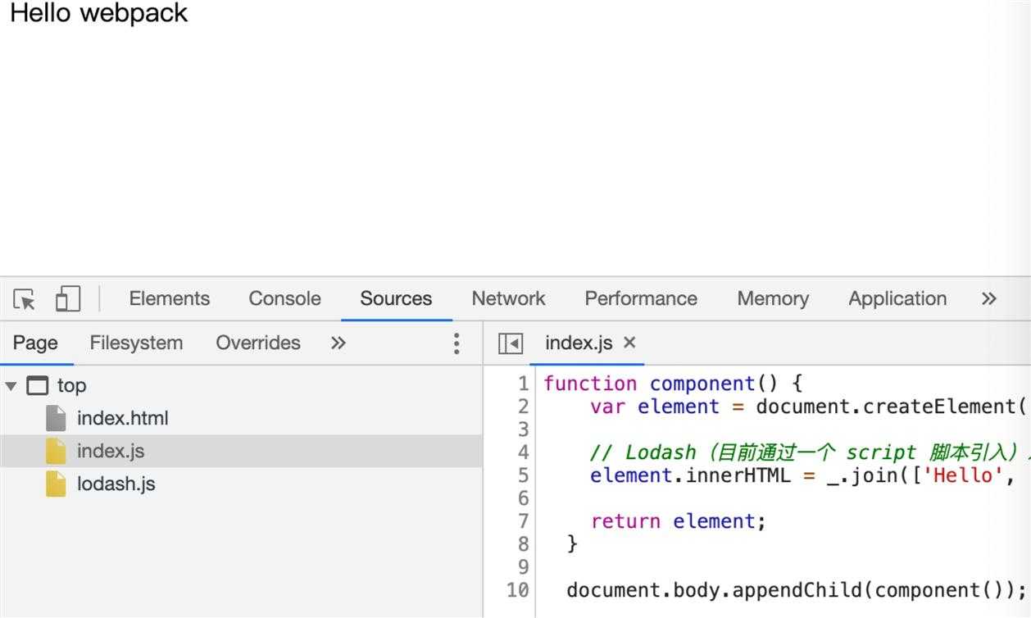Set breakpoint on line number 1
Image resolution: width=1031 pixels, height=618 pixels.
[523, 384]
